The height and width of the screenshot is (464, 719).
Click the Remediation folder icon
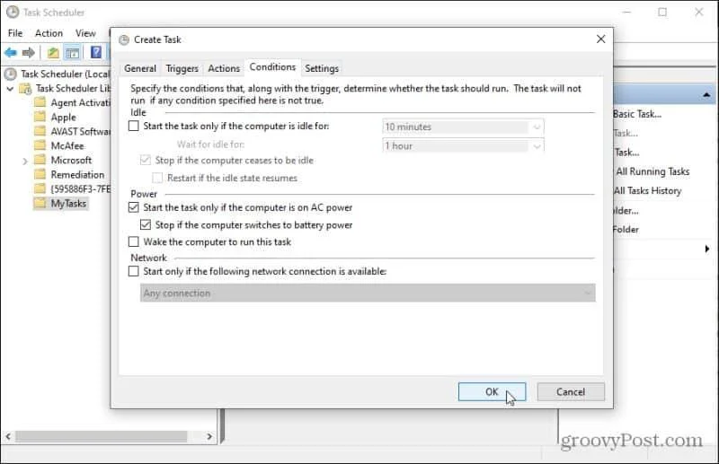tap(40, 174)
